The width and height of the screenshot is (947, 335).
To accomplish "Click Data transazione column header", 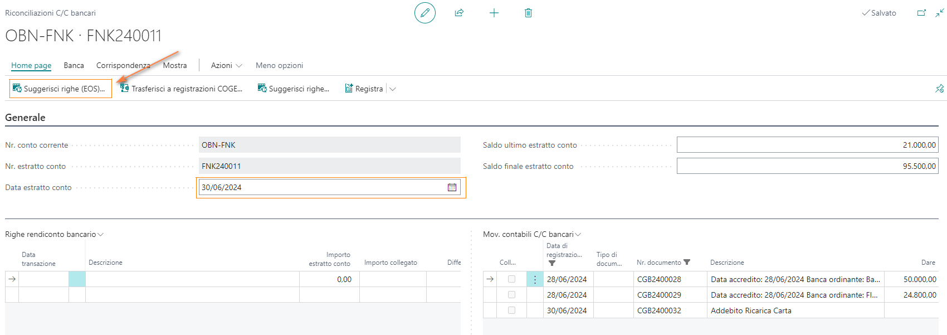I will [38, 259].
